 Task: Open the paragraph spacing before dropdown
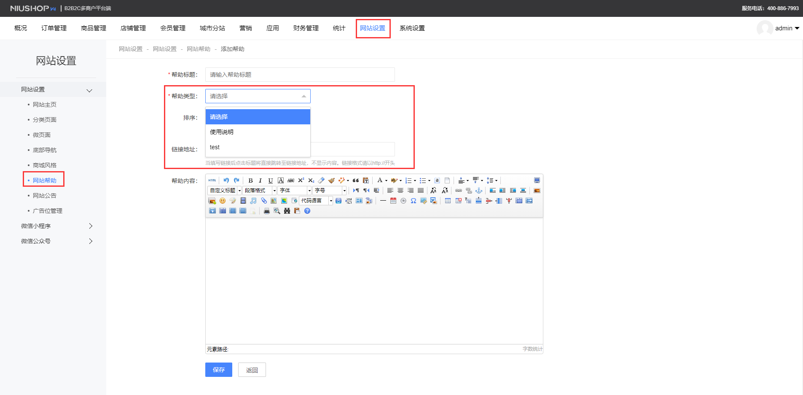pos(467,180)
